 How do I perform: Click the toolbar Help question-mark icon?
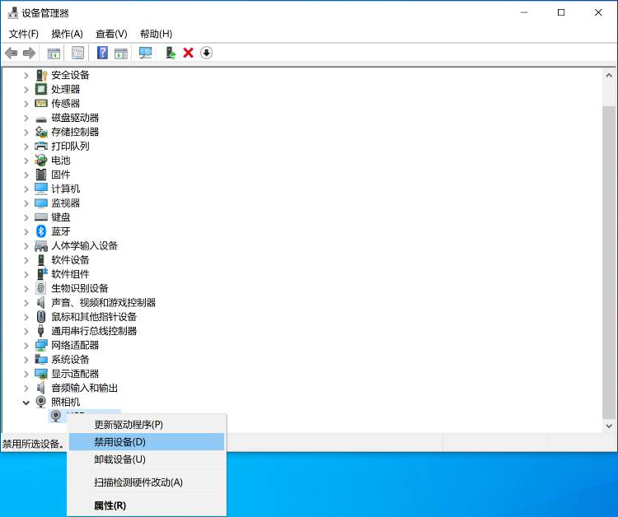[x=102, y=53]
